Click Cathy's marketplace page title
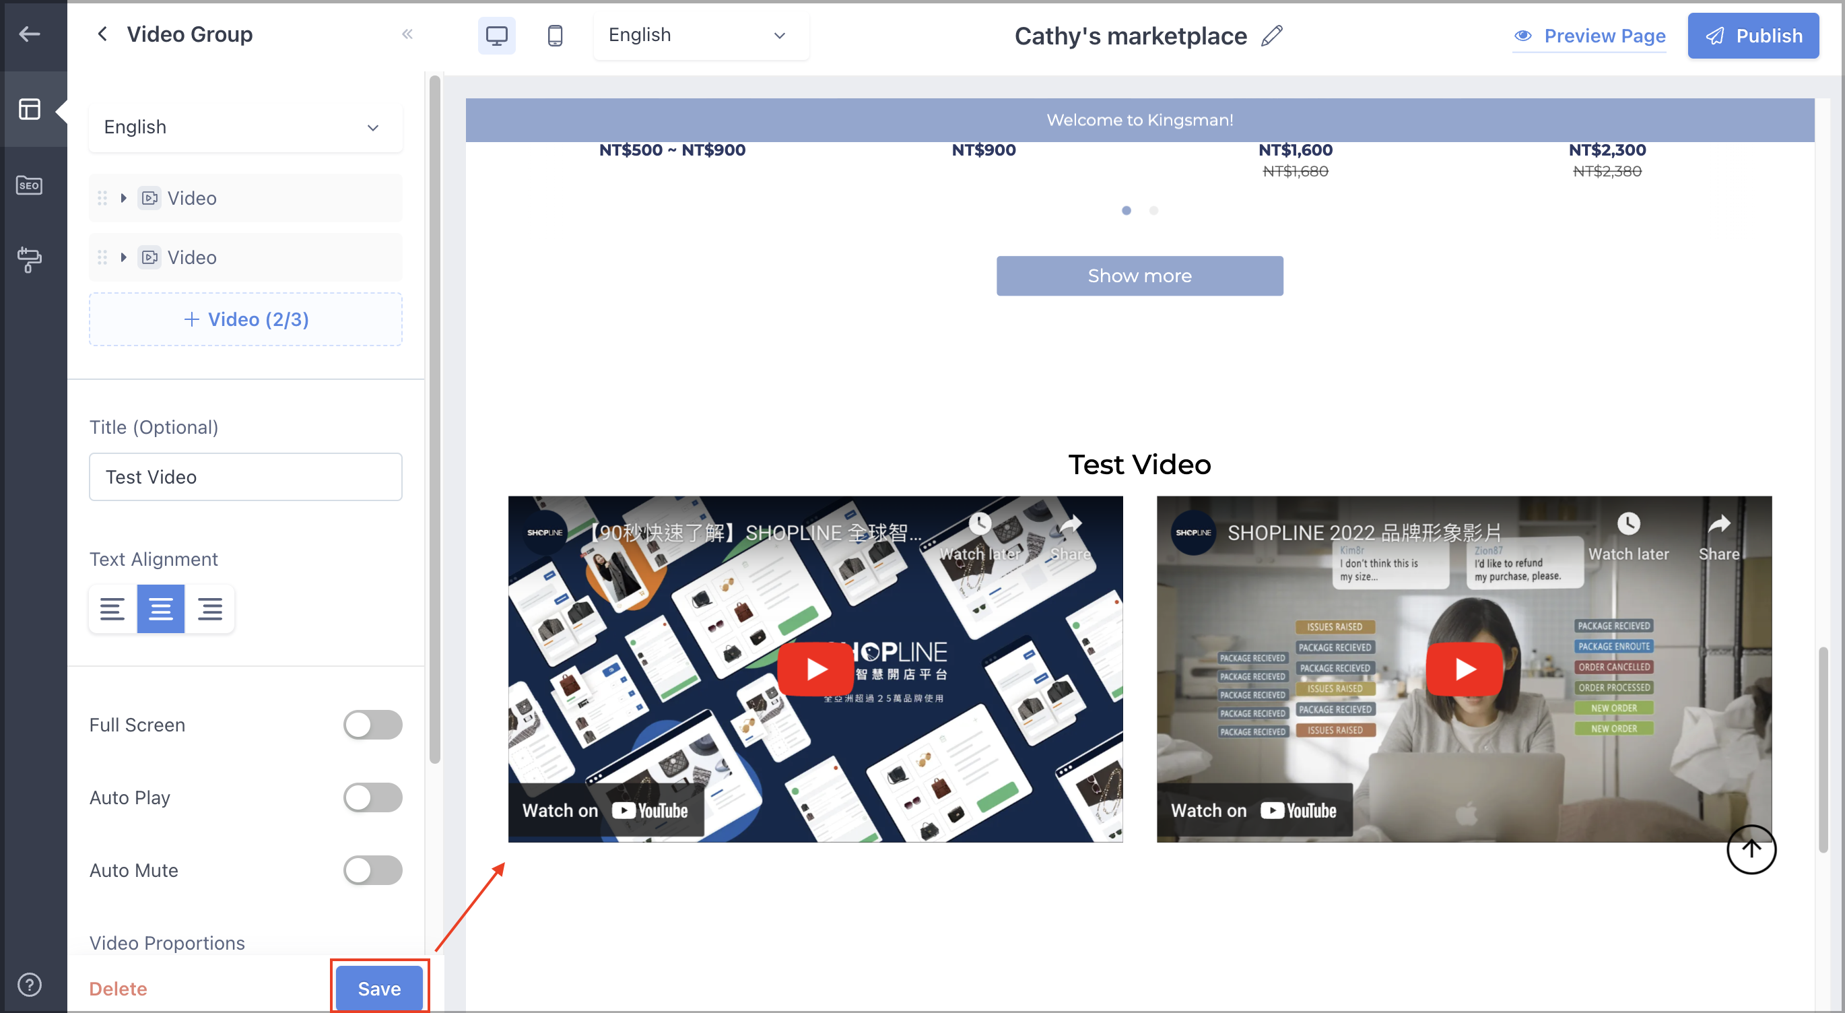This screenshot has width=1845, height=1013. coord(1130,36)
